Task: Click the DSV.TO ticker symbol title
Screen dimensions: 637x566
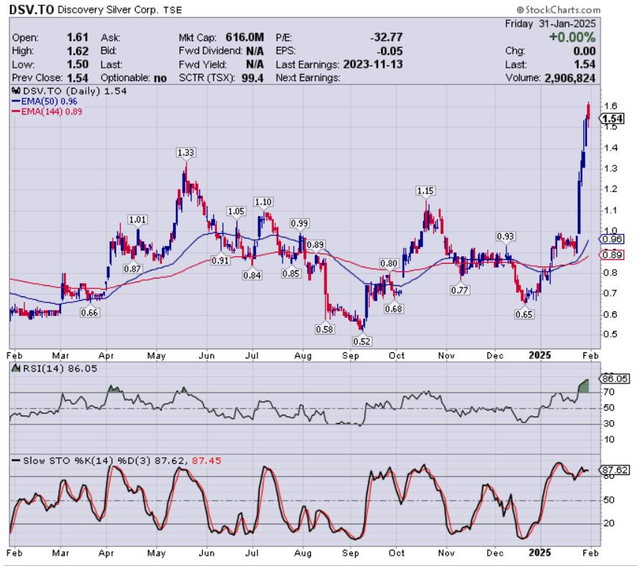Action: click(x=31, y=10)
